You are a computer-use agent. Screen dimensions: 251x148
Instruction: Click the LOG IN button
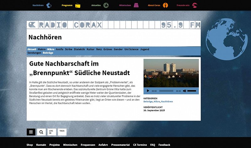point(52,132)
